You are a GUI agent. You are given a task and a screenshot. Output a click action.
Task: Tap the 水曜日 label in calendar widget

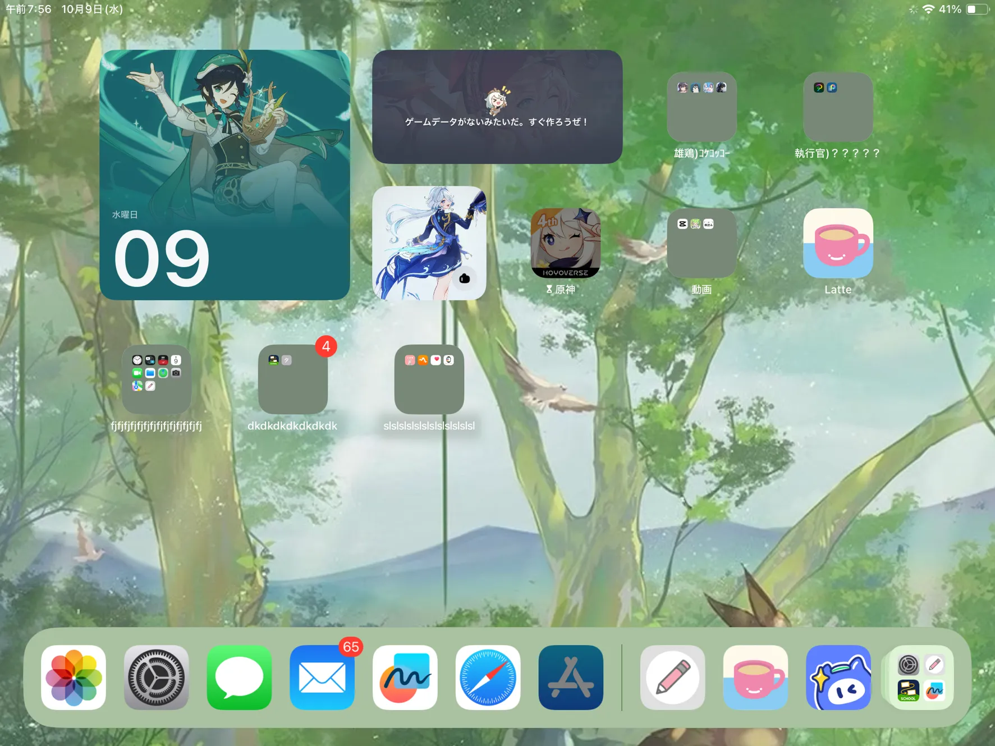(x=125, y=214)
